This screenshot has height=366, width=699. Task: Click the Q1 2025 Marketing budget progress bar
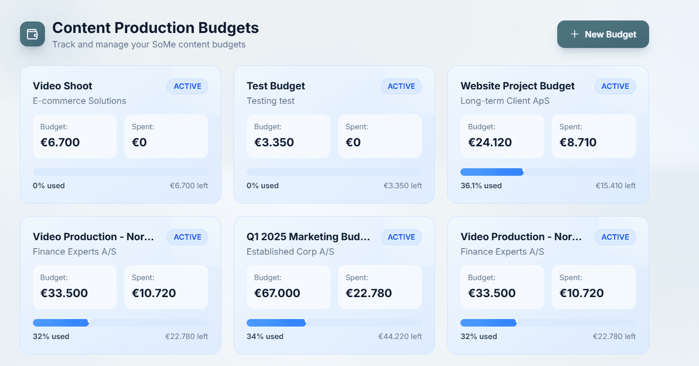334,323
